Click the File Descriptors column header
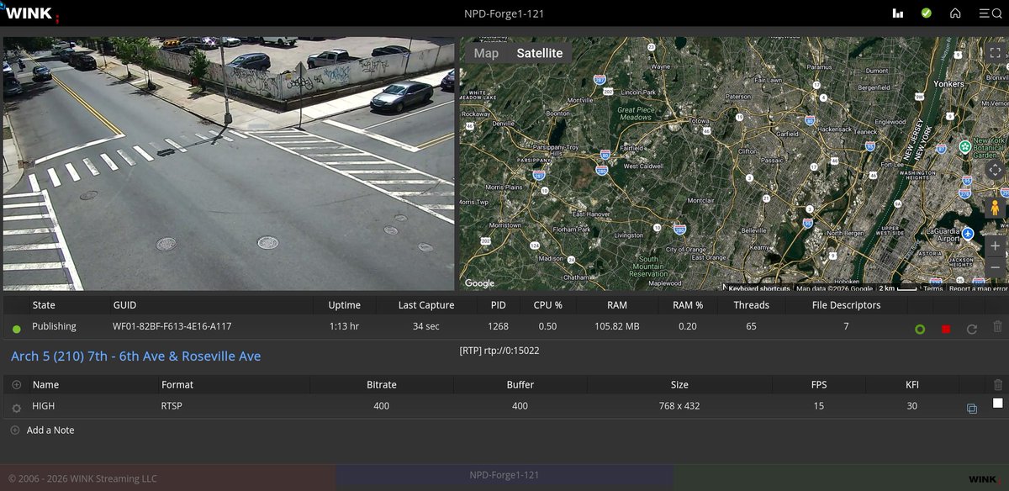The width and height of the screenshot is (1009, 491). click(x=846, y=305)
